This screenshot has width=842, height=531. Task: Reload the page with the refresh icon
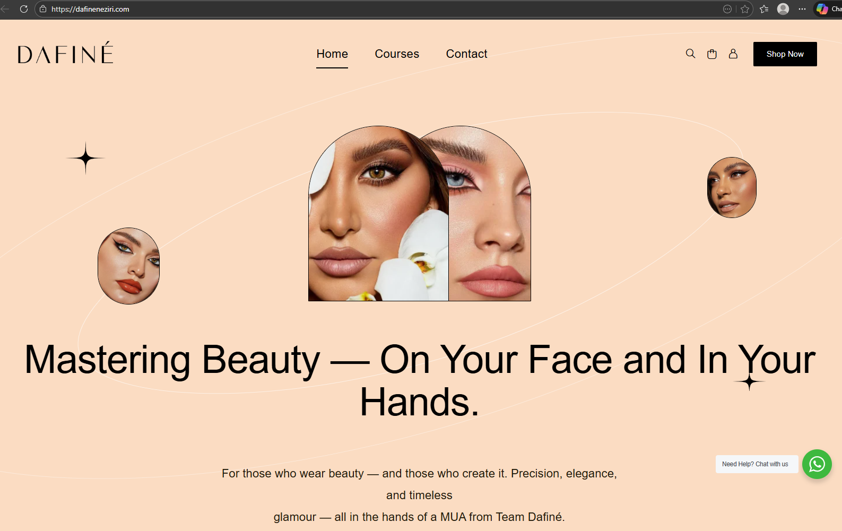point(24,9)
